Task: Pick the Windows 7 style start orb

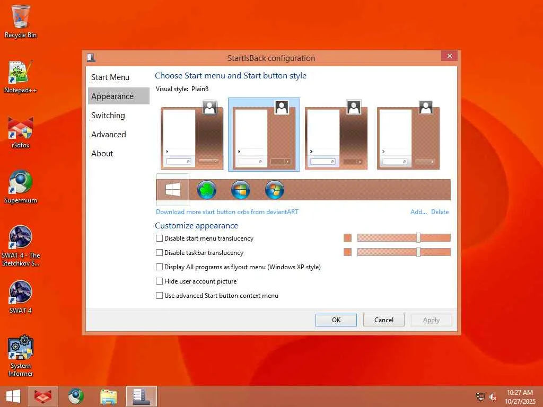Action: (275, 190)
